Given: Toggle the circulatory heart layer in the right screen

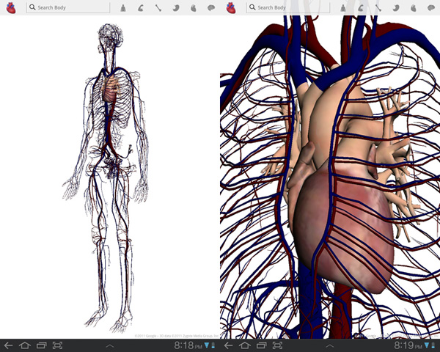Looking at the screenshot, I should (x=414, y=8).
